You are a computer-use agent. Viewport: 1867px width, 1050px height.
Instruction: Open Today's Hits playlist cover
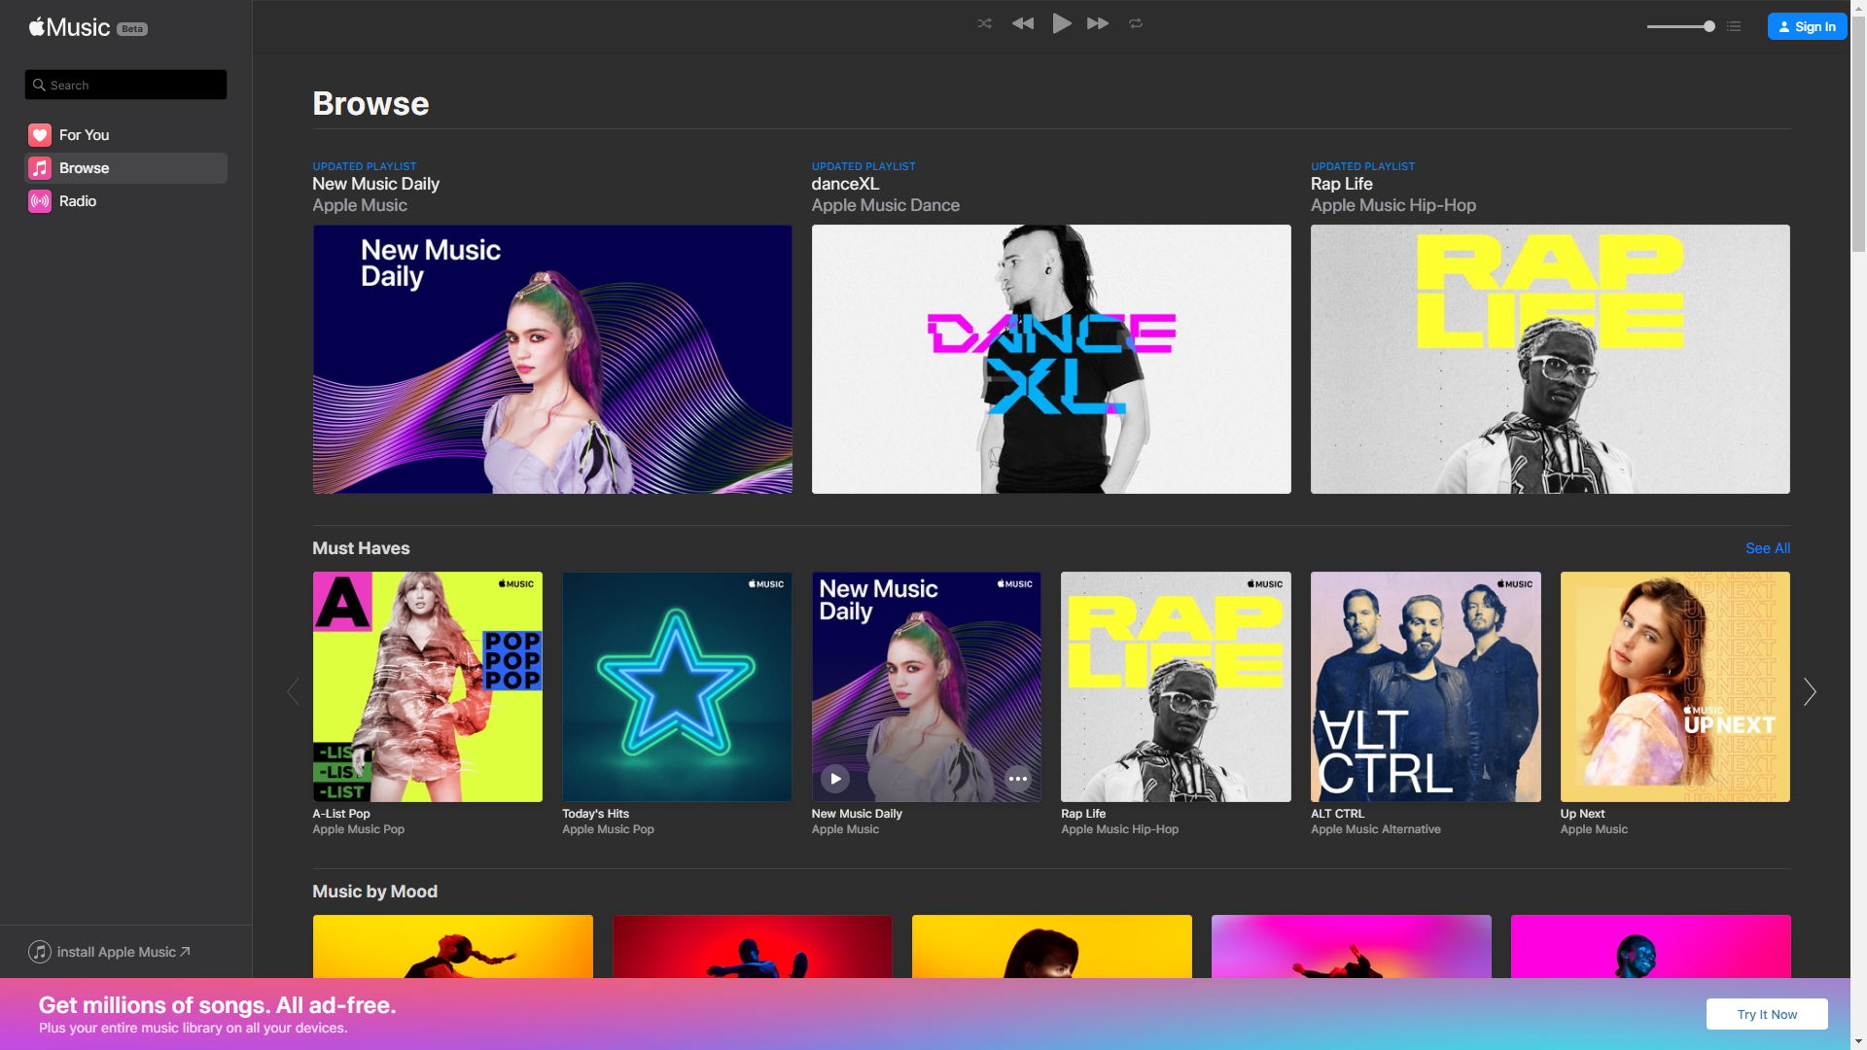pos(677,686)
